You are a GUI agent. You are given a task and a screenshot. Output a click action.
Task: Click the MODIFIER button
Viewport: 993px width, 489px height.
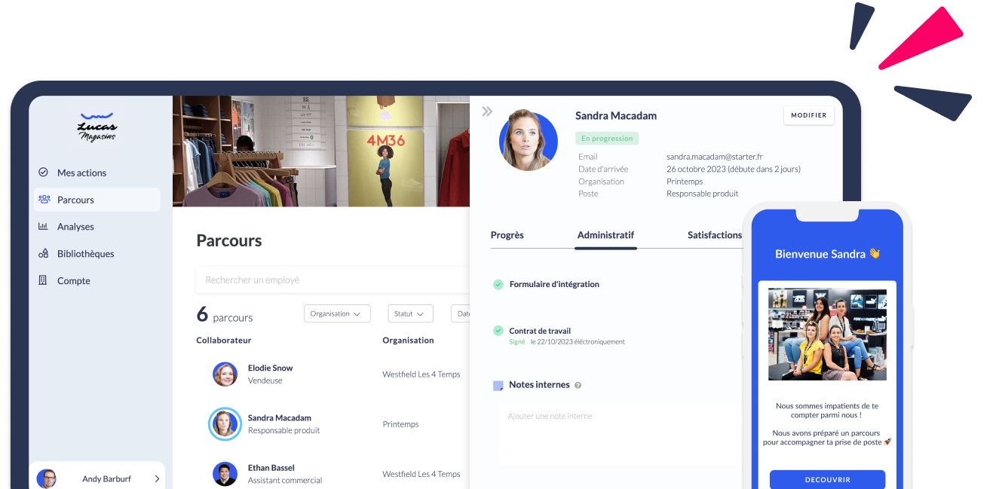click(x=809, y=115)
